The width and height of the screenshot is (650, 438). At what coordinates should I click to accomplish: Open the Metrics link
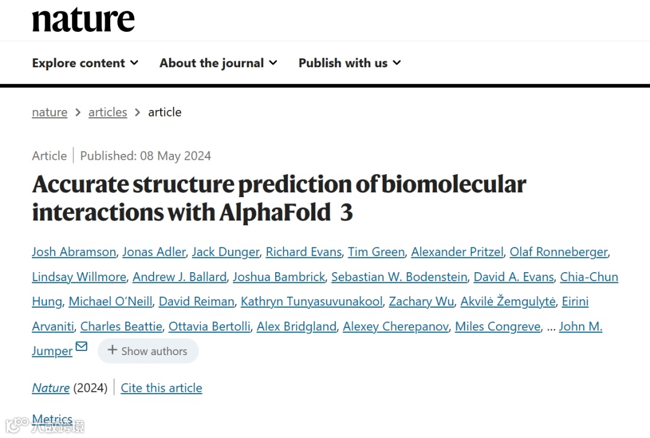pos(52,419)
